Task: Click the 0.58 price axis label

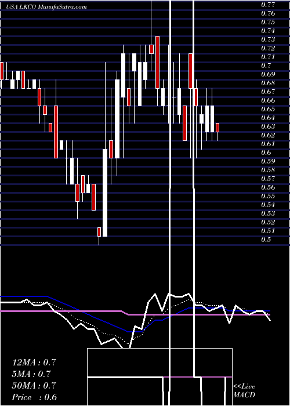Action: 267,170
